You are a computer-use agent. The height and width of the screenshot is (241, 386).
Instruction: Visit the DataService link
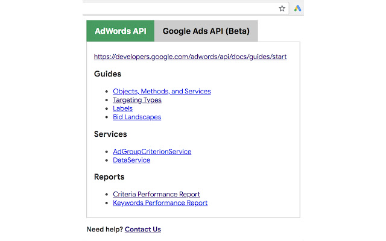[x=131, y=160]
